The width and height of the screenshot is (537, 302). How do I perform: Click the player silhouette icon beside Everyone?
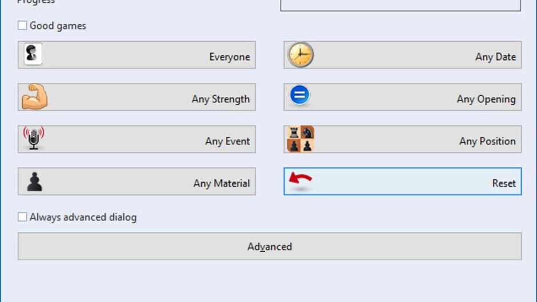coord(33,55)
